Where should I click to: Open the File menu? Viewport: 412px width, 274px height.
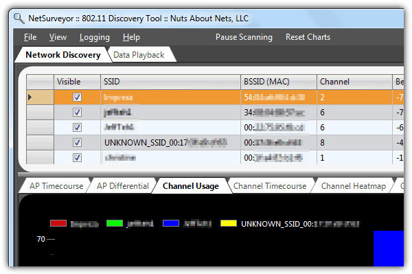(x=30, y=37)
